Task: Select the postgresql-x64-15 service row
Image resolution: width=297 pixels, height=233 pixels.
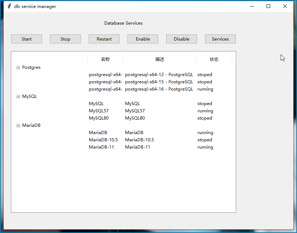Action: (159, 82)
